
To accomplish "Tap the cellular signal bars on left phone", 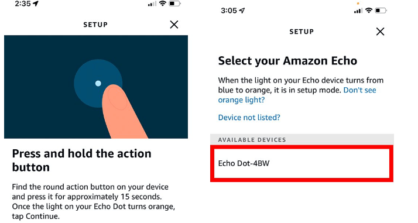I will pos(152,4).
